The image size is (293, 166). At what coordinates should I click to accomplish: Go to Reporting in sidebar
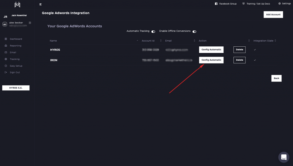15,46
